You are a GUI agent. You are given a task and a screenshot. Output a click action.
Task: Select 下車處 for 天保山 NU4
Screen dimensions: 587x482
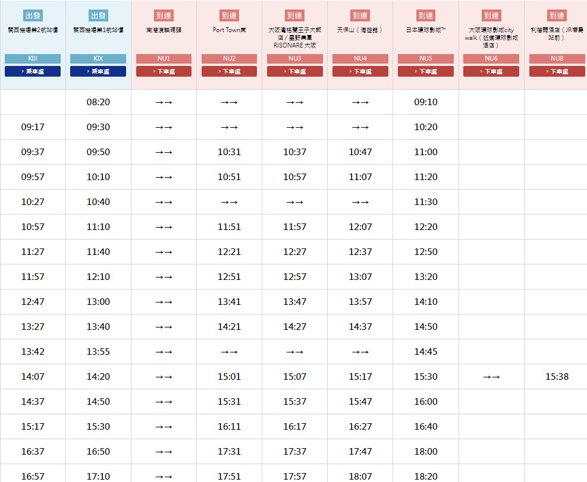tap(360, 71)
